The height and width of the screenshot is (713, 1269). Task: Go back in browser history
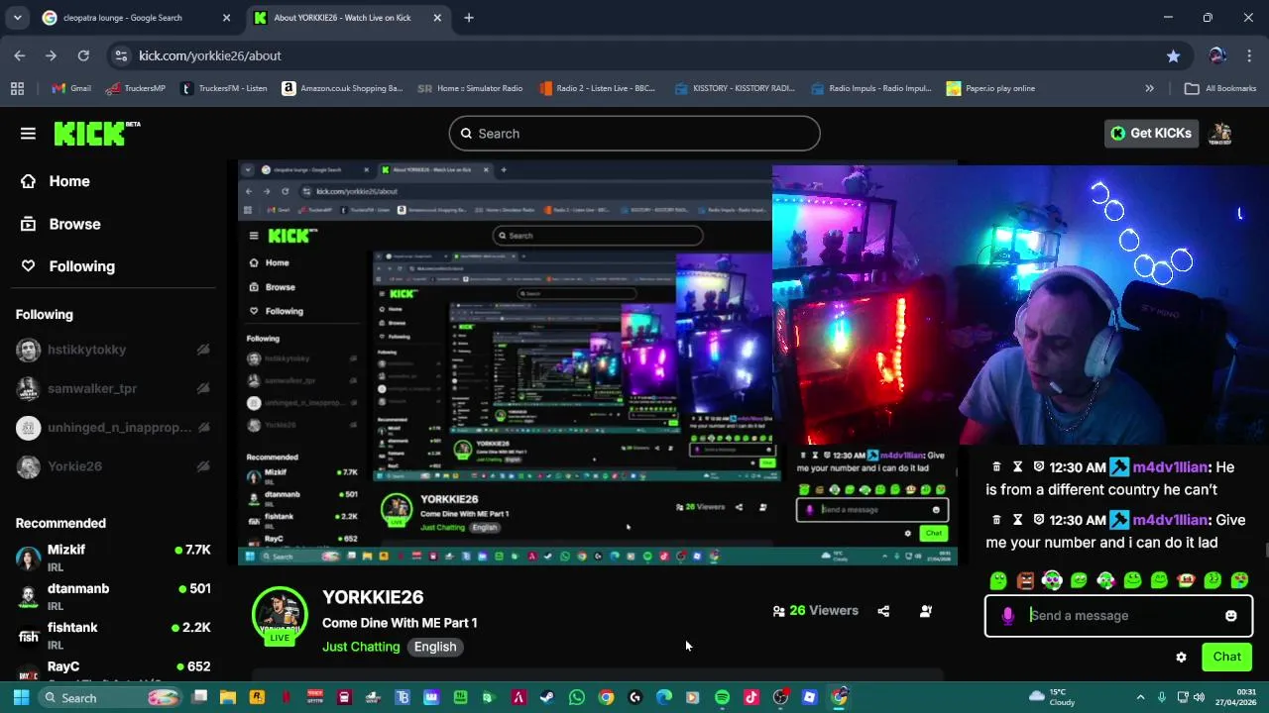click(20, 55)
